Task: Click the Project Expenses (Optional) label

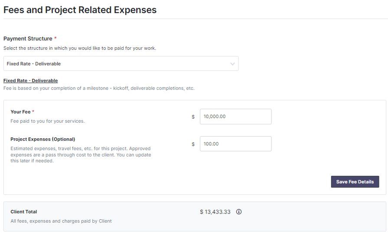Action: (x=42, y=139)
